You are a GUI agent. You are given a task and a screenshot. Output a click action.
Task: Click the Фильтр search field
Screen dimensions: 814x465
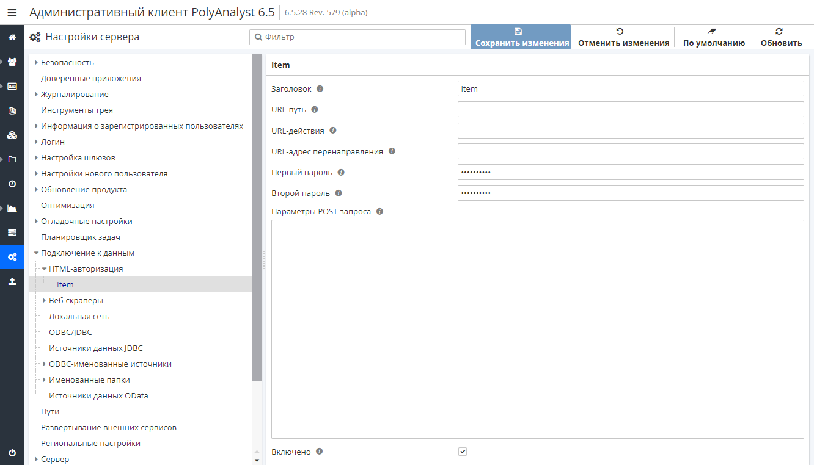pyautogui.click(x=358, y=37)
